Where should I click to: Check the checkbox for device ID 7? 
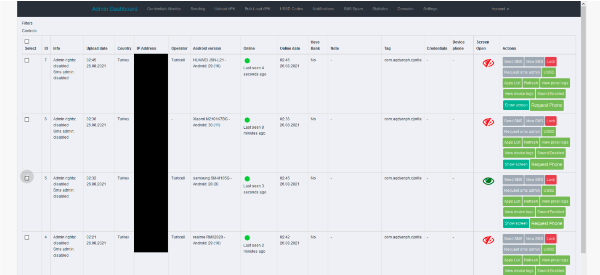coord(27,60)
